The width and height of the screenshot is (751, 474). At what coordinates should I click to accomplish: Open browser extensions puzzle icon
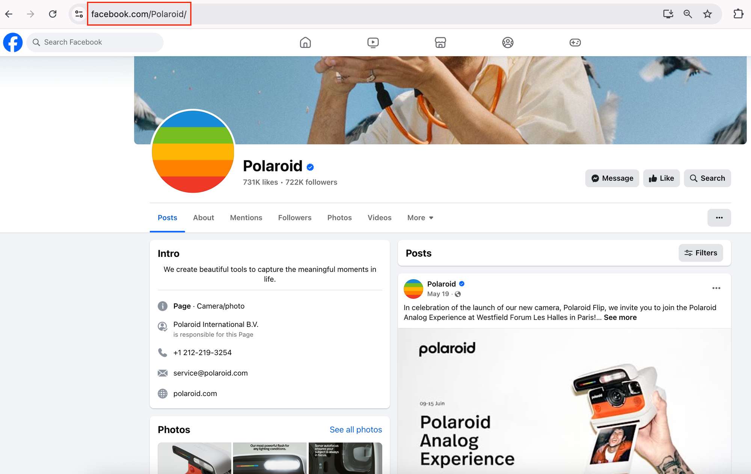738,14
